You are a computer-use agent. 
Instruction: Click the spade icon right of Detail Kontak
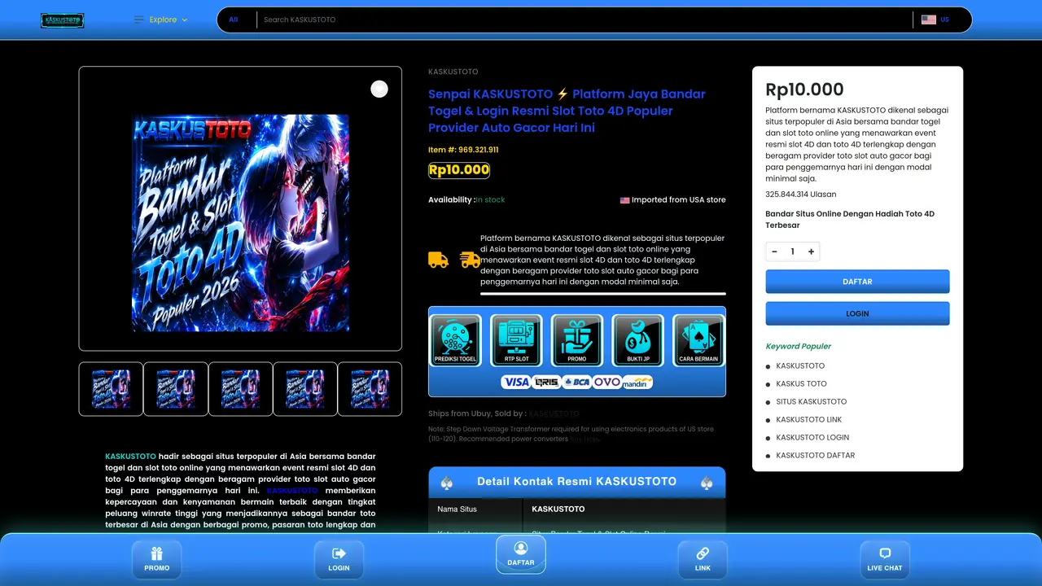coord(707,483)
